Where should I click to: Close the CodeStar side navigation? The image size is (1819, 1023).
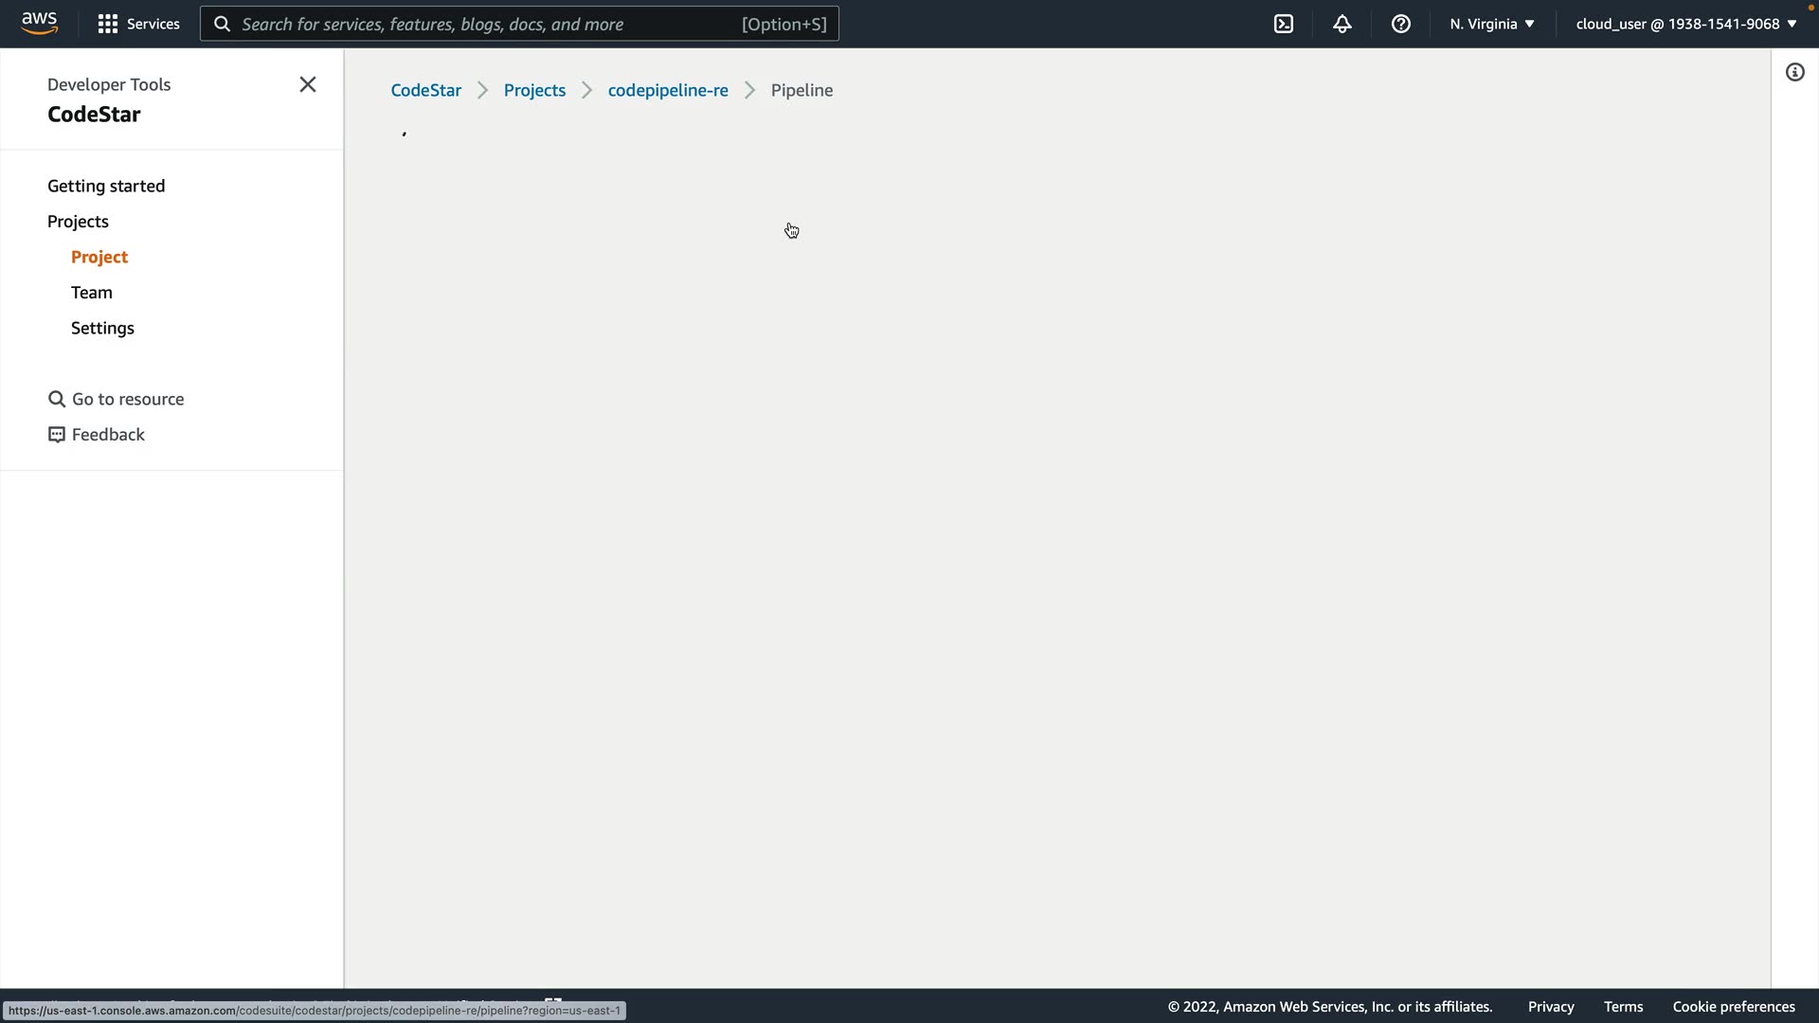308,85
